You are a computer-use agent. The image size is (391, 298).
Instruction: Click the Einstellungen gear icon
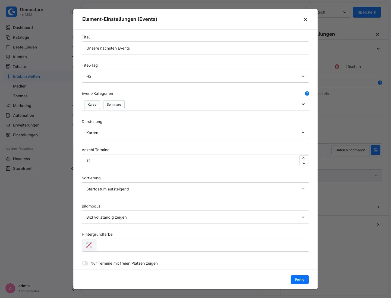(8, 135)
